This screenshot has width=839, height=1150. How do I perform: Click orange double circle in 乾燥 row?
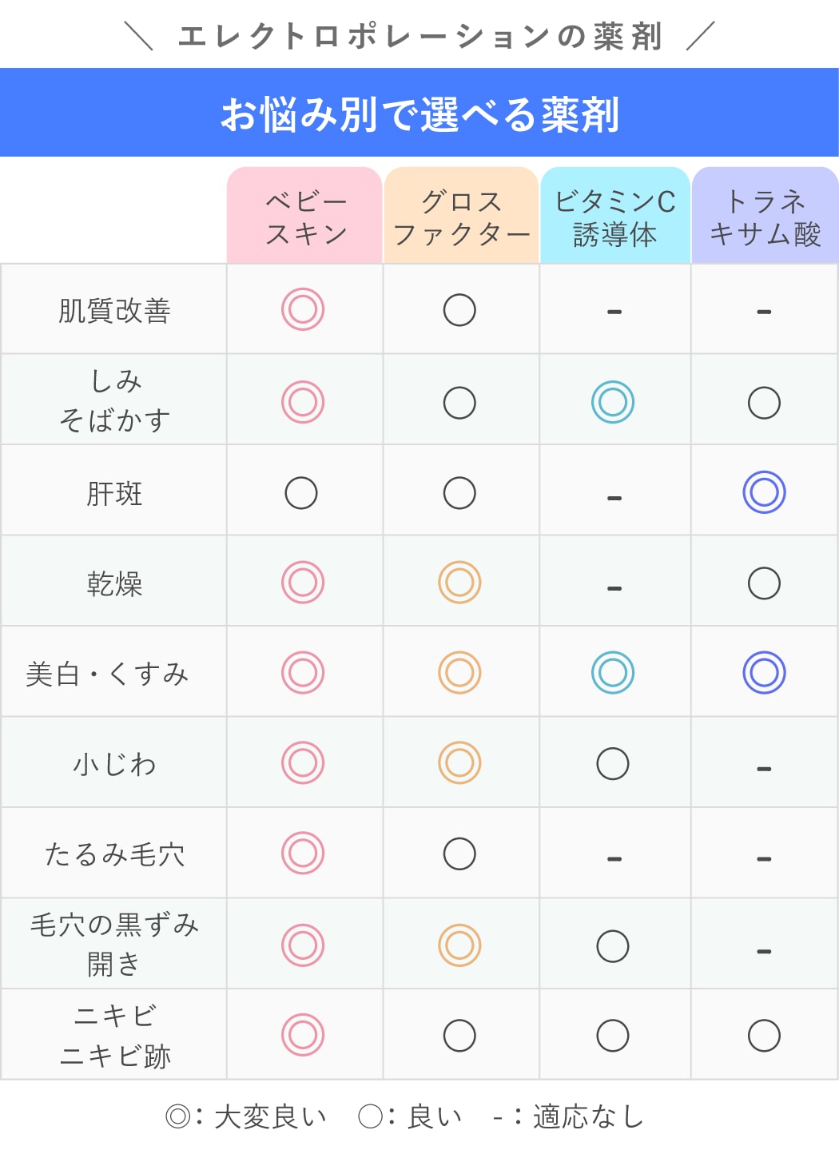click(x=459, y=583)
